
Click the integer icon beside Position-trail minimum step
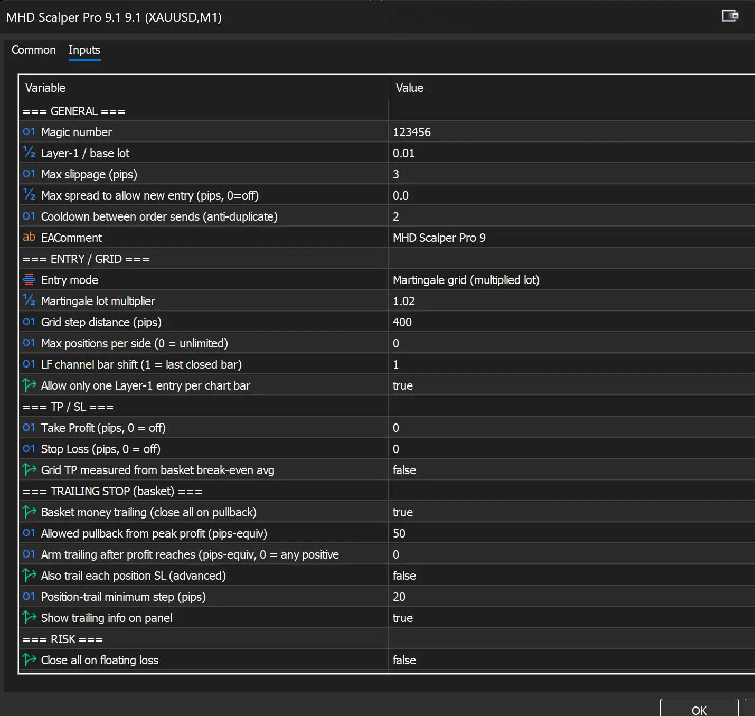tap(29, 596)
